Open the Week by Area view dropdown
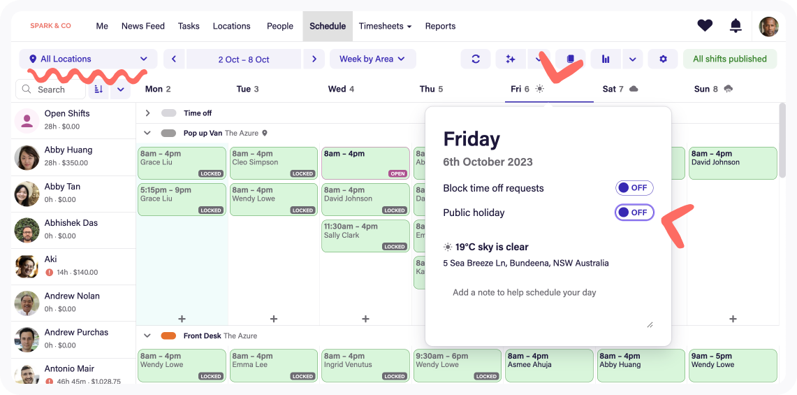 (x=372, y=59)
